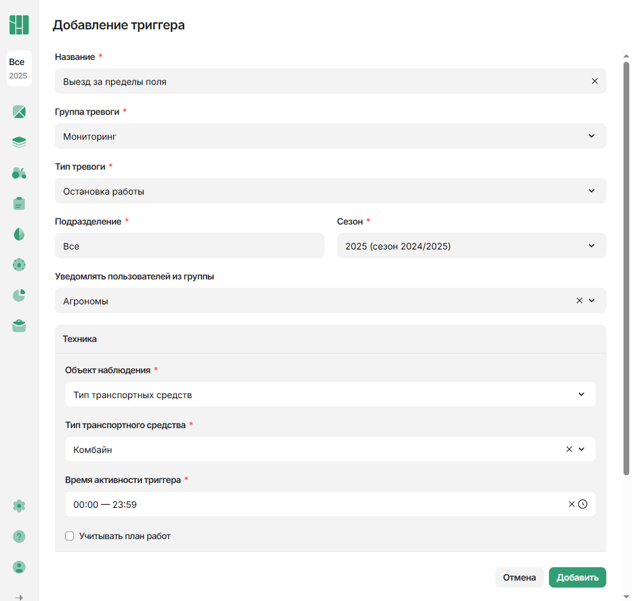The width and height of the screenshot is (642, 601).
Task: Clear the Агрономы group with its X
Action: coord(579,300)
